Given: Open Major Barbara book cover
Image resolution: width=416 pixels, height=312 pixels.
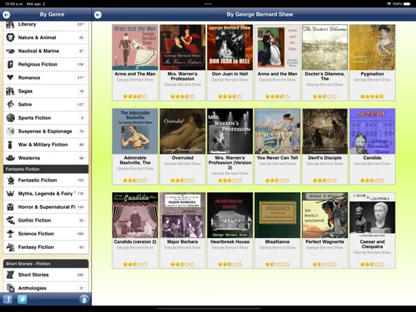Looking at the screenshot, I should tap(182, 216).
